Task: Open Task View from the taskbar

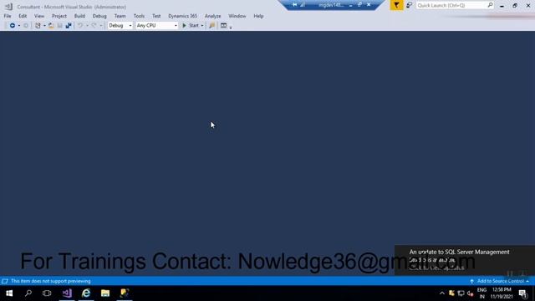Action: (47, 293)
